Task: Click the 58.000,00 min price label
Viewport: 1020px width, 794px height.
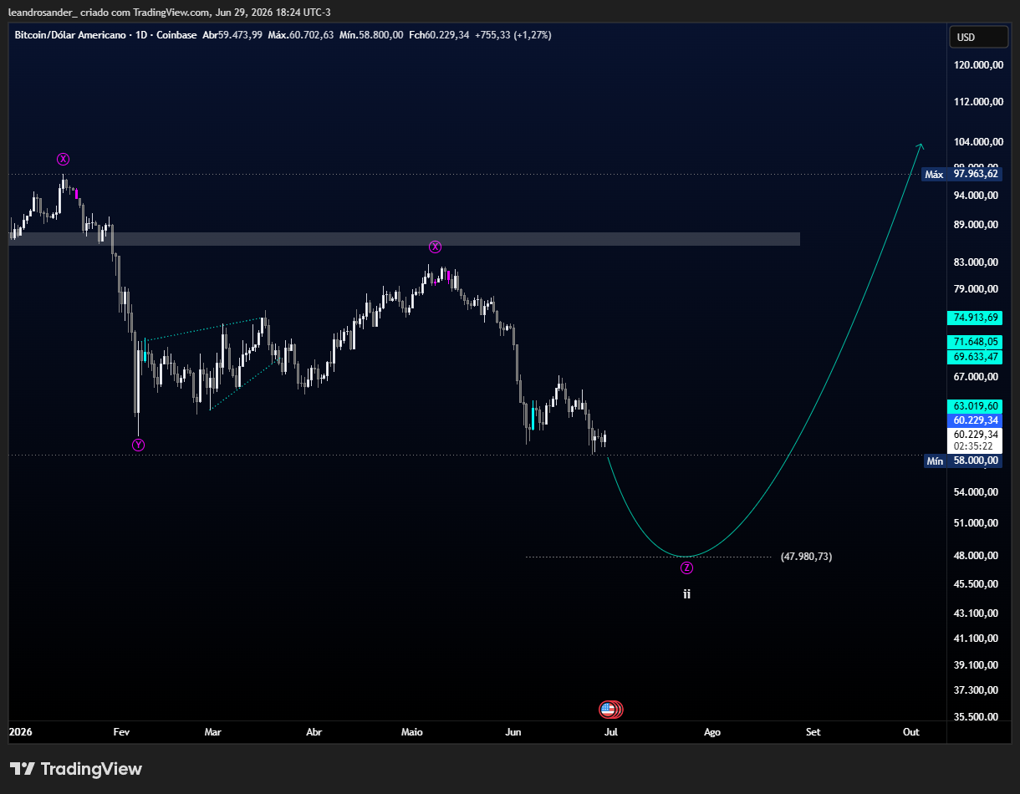Action: coord(974,461)
